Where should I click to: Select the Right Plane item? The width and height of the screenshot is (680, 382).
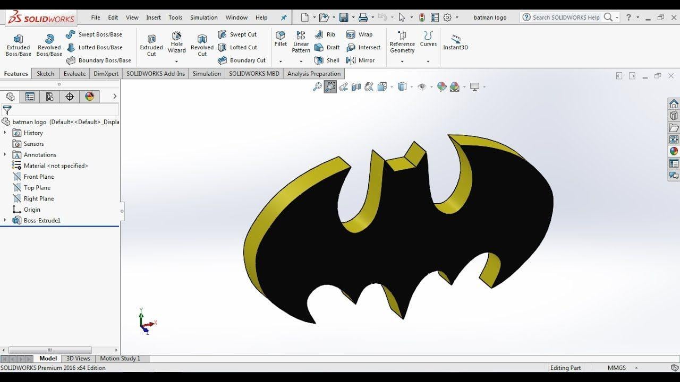[33, 198]
